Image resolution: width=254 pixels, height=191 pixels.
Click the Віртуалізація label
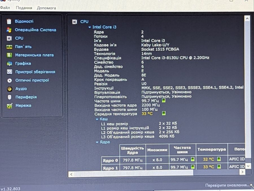point(107,93)
